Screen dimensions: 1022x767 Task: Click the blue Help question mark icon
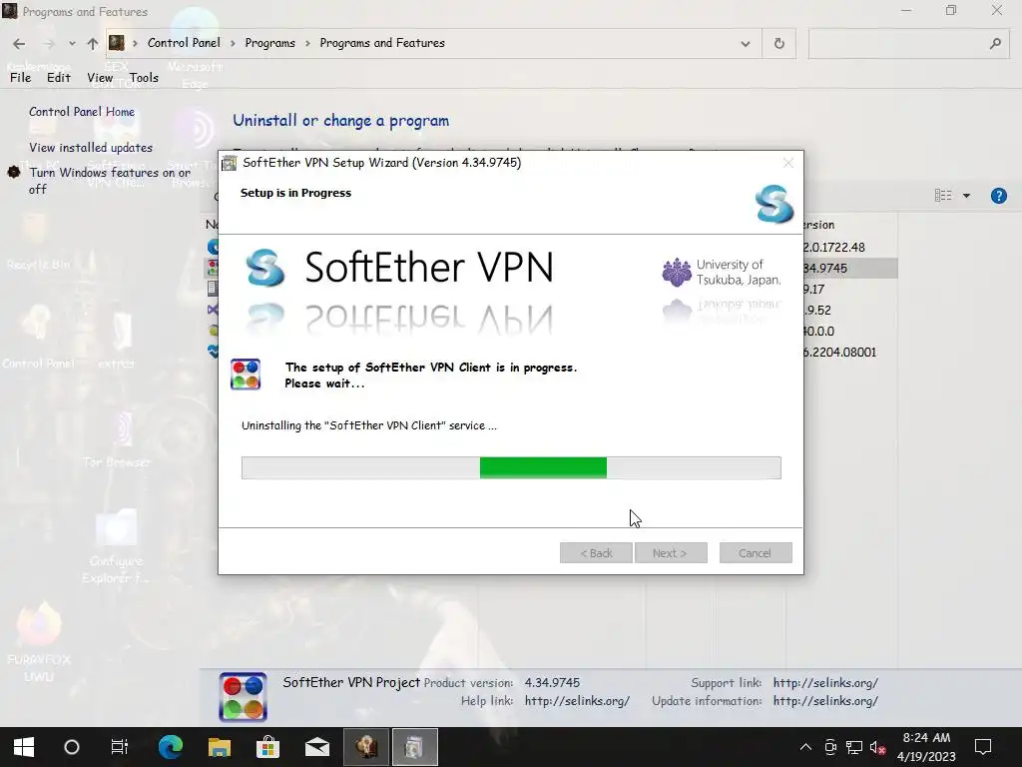coord(998,196)
